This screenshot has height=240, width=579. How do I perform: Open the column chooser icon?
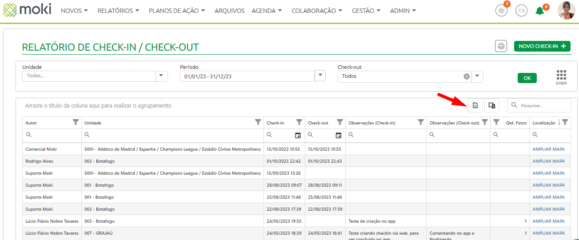pyautogui.click(x=491, y=105)
